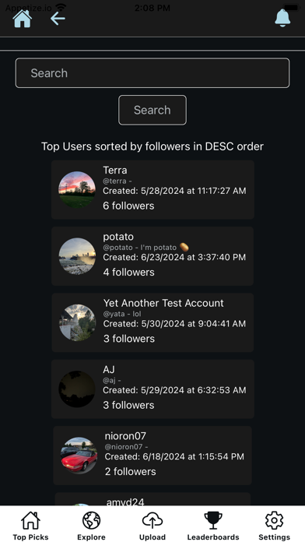This screenshot has height=542, width=305.
Task: Open the Upload tab
Action: tap(152, 526)
